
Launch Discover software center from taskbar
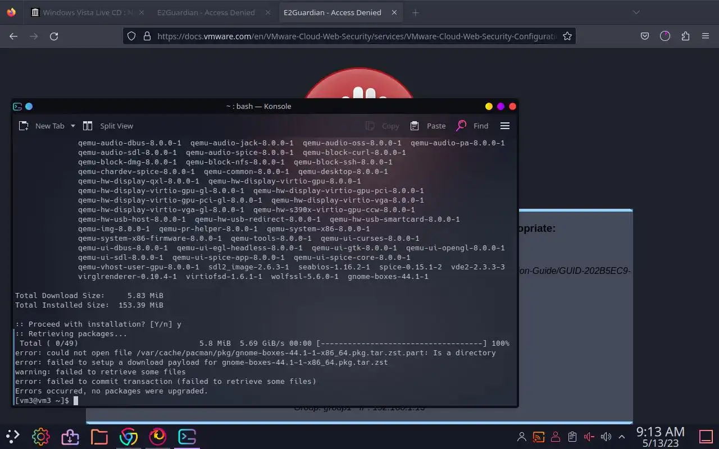pos(70,436)
